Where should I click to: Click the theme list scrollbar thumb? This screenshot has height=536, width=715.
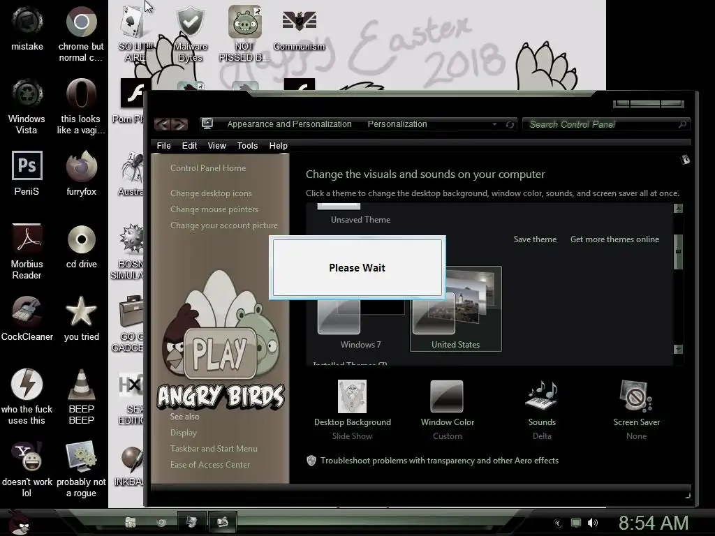[678, 251]
